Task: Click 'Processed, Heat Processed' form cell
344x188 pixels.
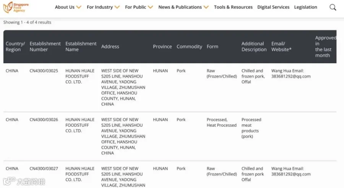Action: click(x=222, y=122)
